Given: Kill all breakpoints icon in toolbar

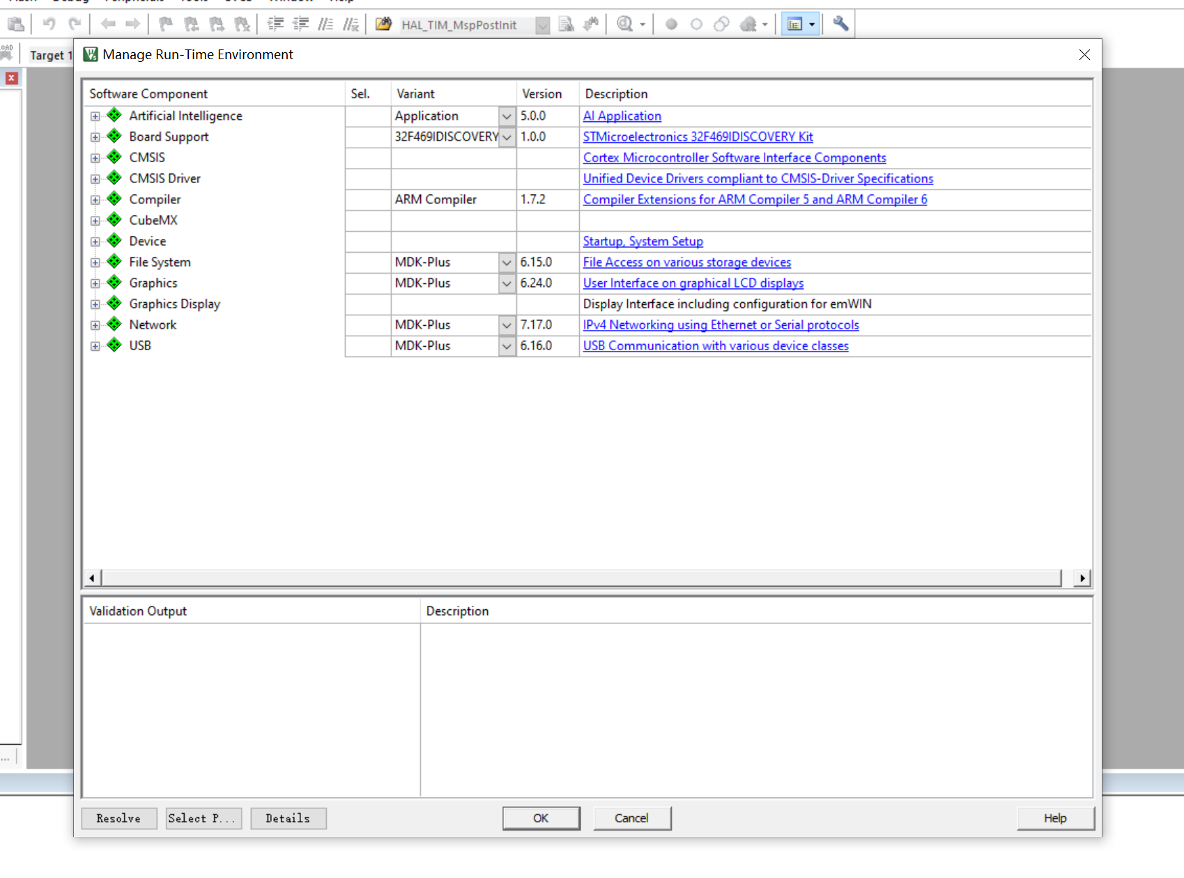Looking at the screenshot, I should pos(748,24).
